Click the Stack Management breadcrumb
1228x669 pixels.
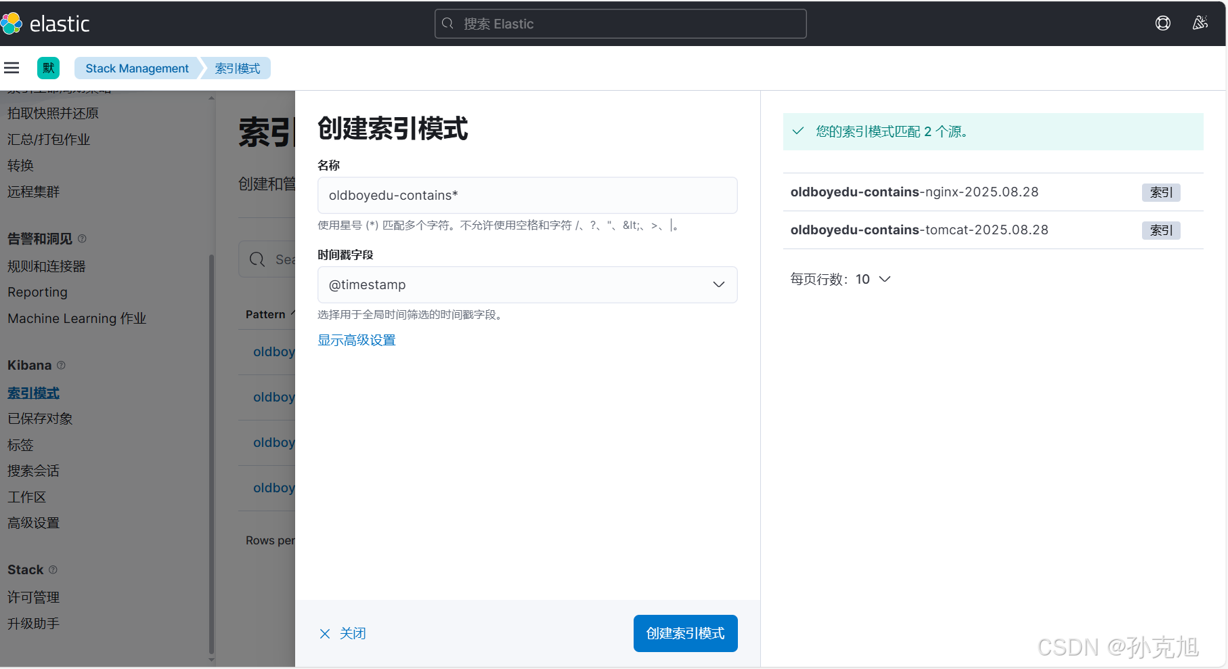point(137,68)
